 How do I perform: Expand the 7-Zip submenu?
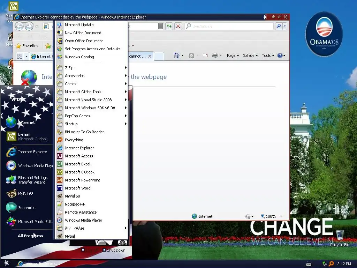point(91,68)
